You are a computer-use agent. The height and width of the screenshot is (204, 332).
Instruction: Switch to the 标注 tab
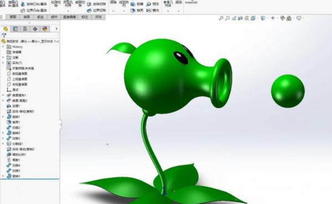coord(84,17)
